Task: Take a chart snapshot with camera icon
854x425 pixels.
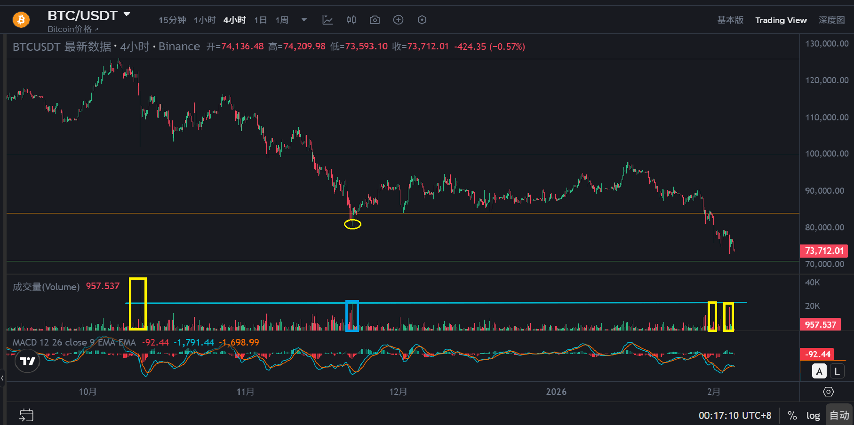Action: click(375, 20)
